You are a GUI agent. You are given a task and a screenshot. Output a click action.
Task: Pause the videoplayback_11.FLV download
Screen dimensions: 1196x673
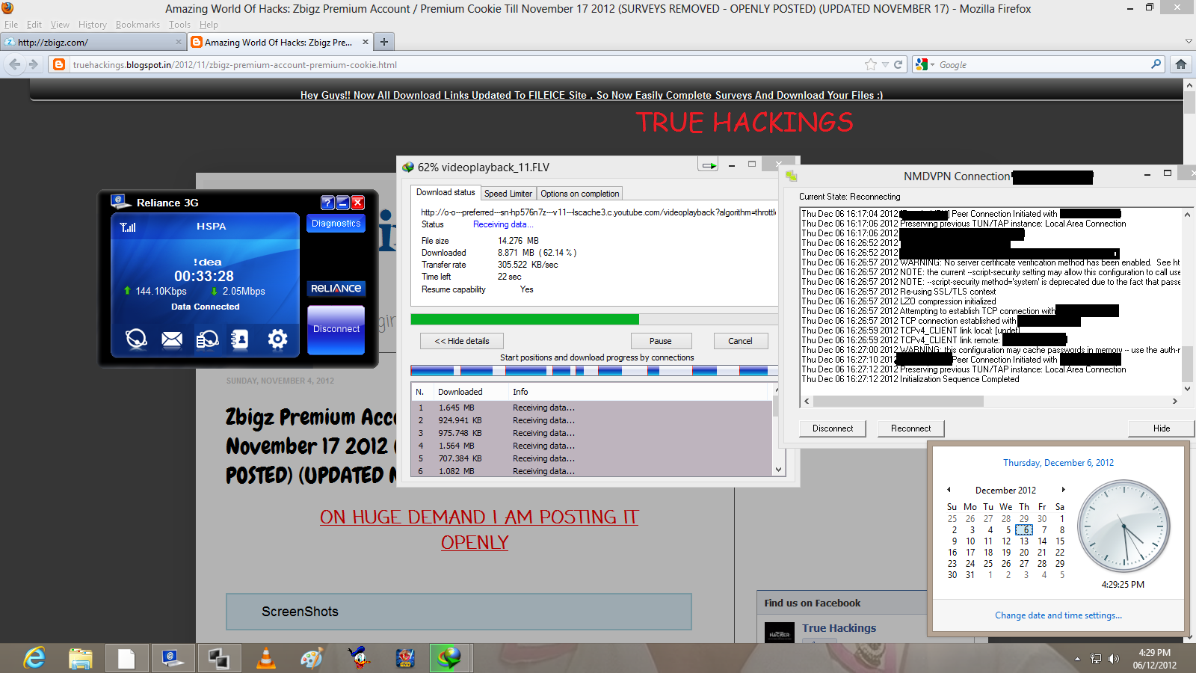(661, 341)
